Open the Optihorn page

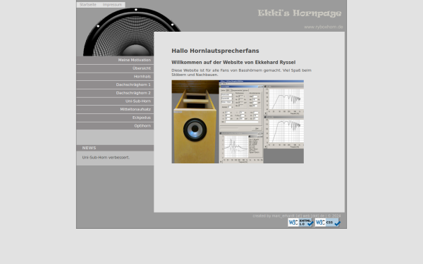coord(115,126)
